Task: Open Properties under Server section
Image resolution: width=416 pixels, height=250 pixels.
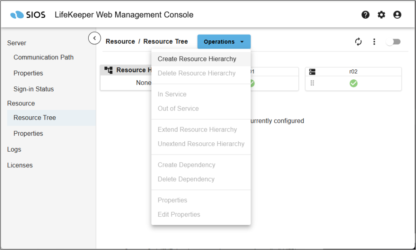Action: point(28,73)
